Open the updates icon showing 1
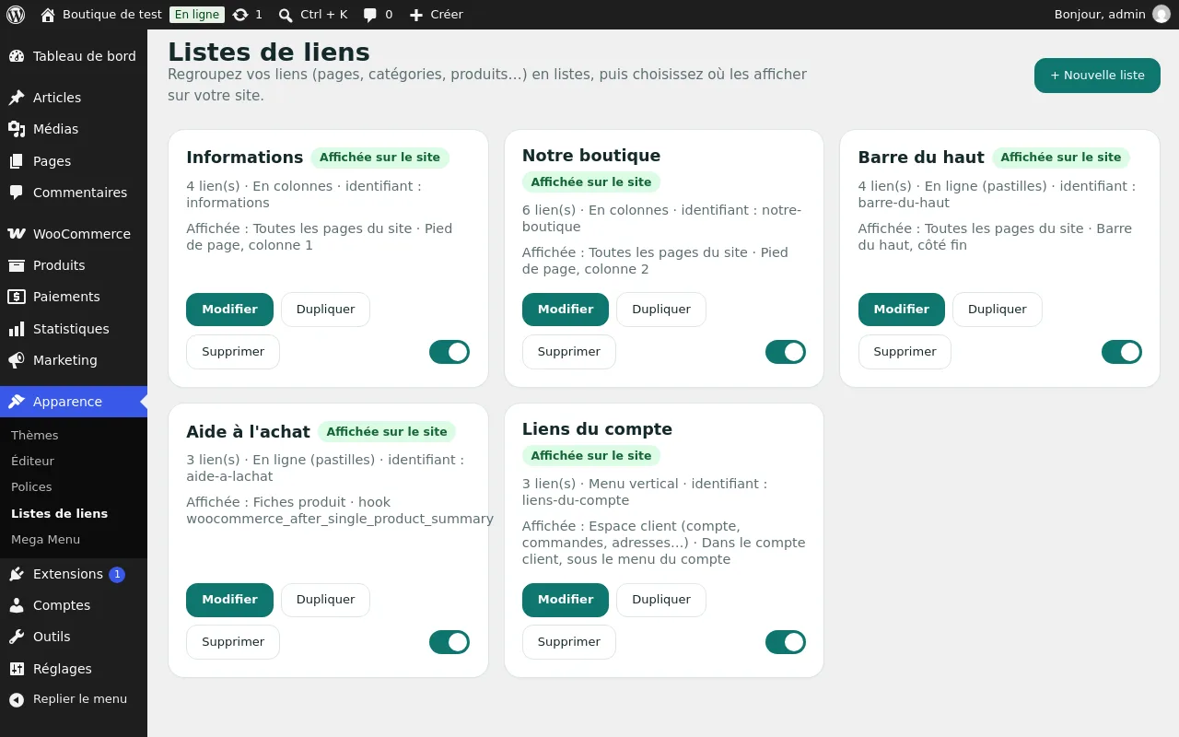Viewport: 1179px width, 737px height. click(240, 15)
